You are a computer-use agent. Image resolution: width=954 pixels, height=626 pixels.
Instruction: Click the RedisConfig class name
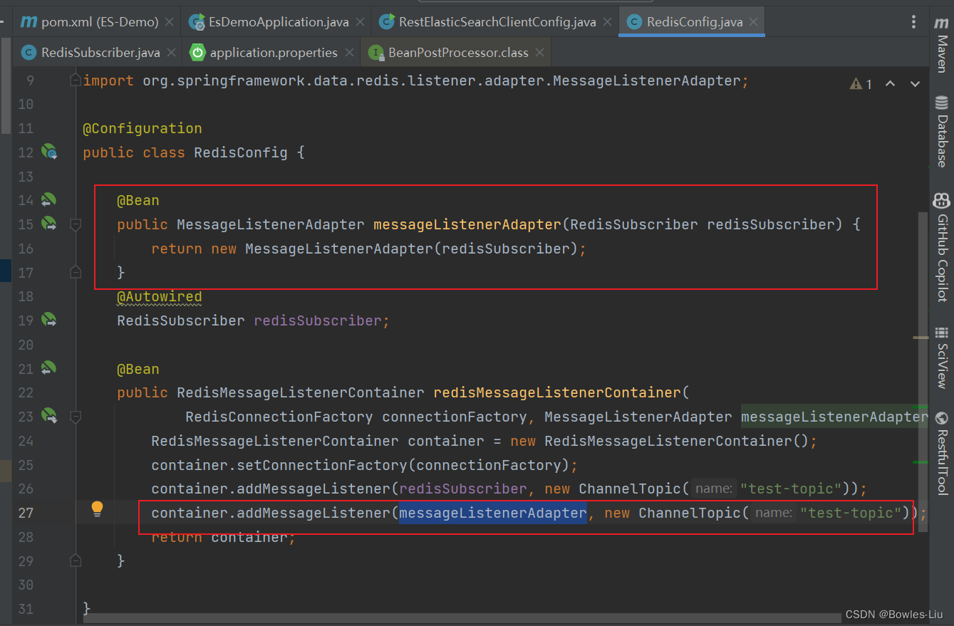point(241,152)
